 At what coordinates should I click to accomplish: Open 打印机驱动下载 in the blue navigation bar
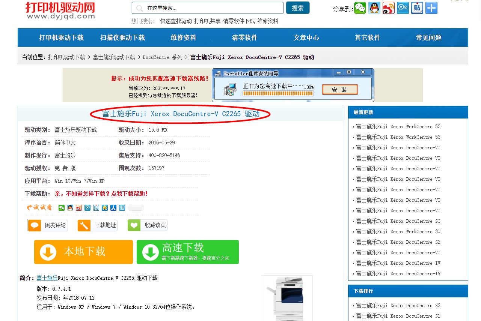point(61,37)
